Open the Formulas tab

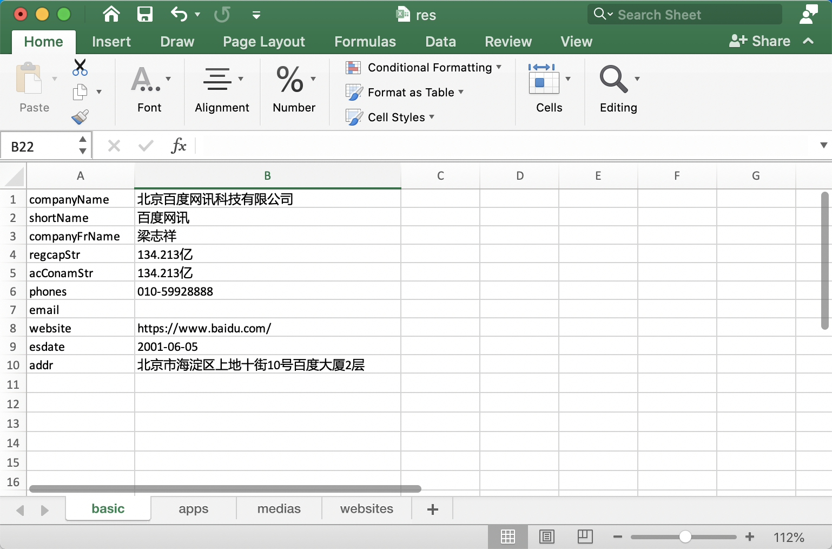tap(365, 42)
